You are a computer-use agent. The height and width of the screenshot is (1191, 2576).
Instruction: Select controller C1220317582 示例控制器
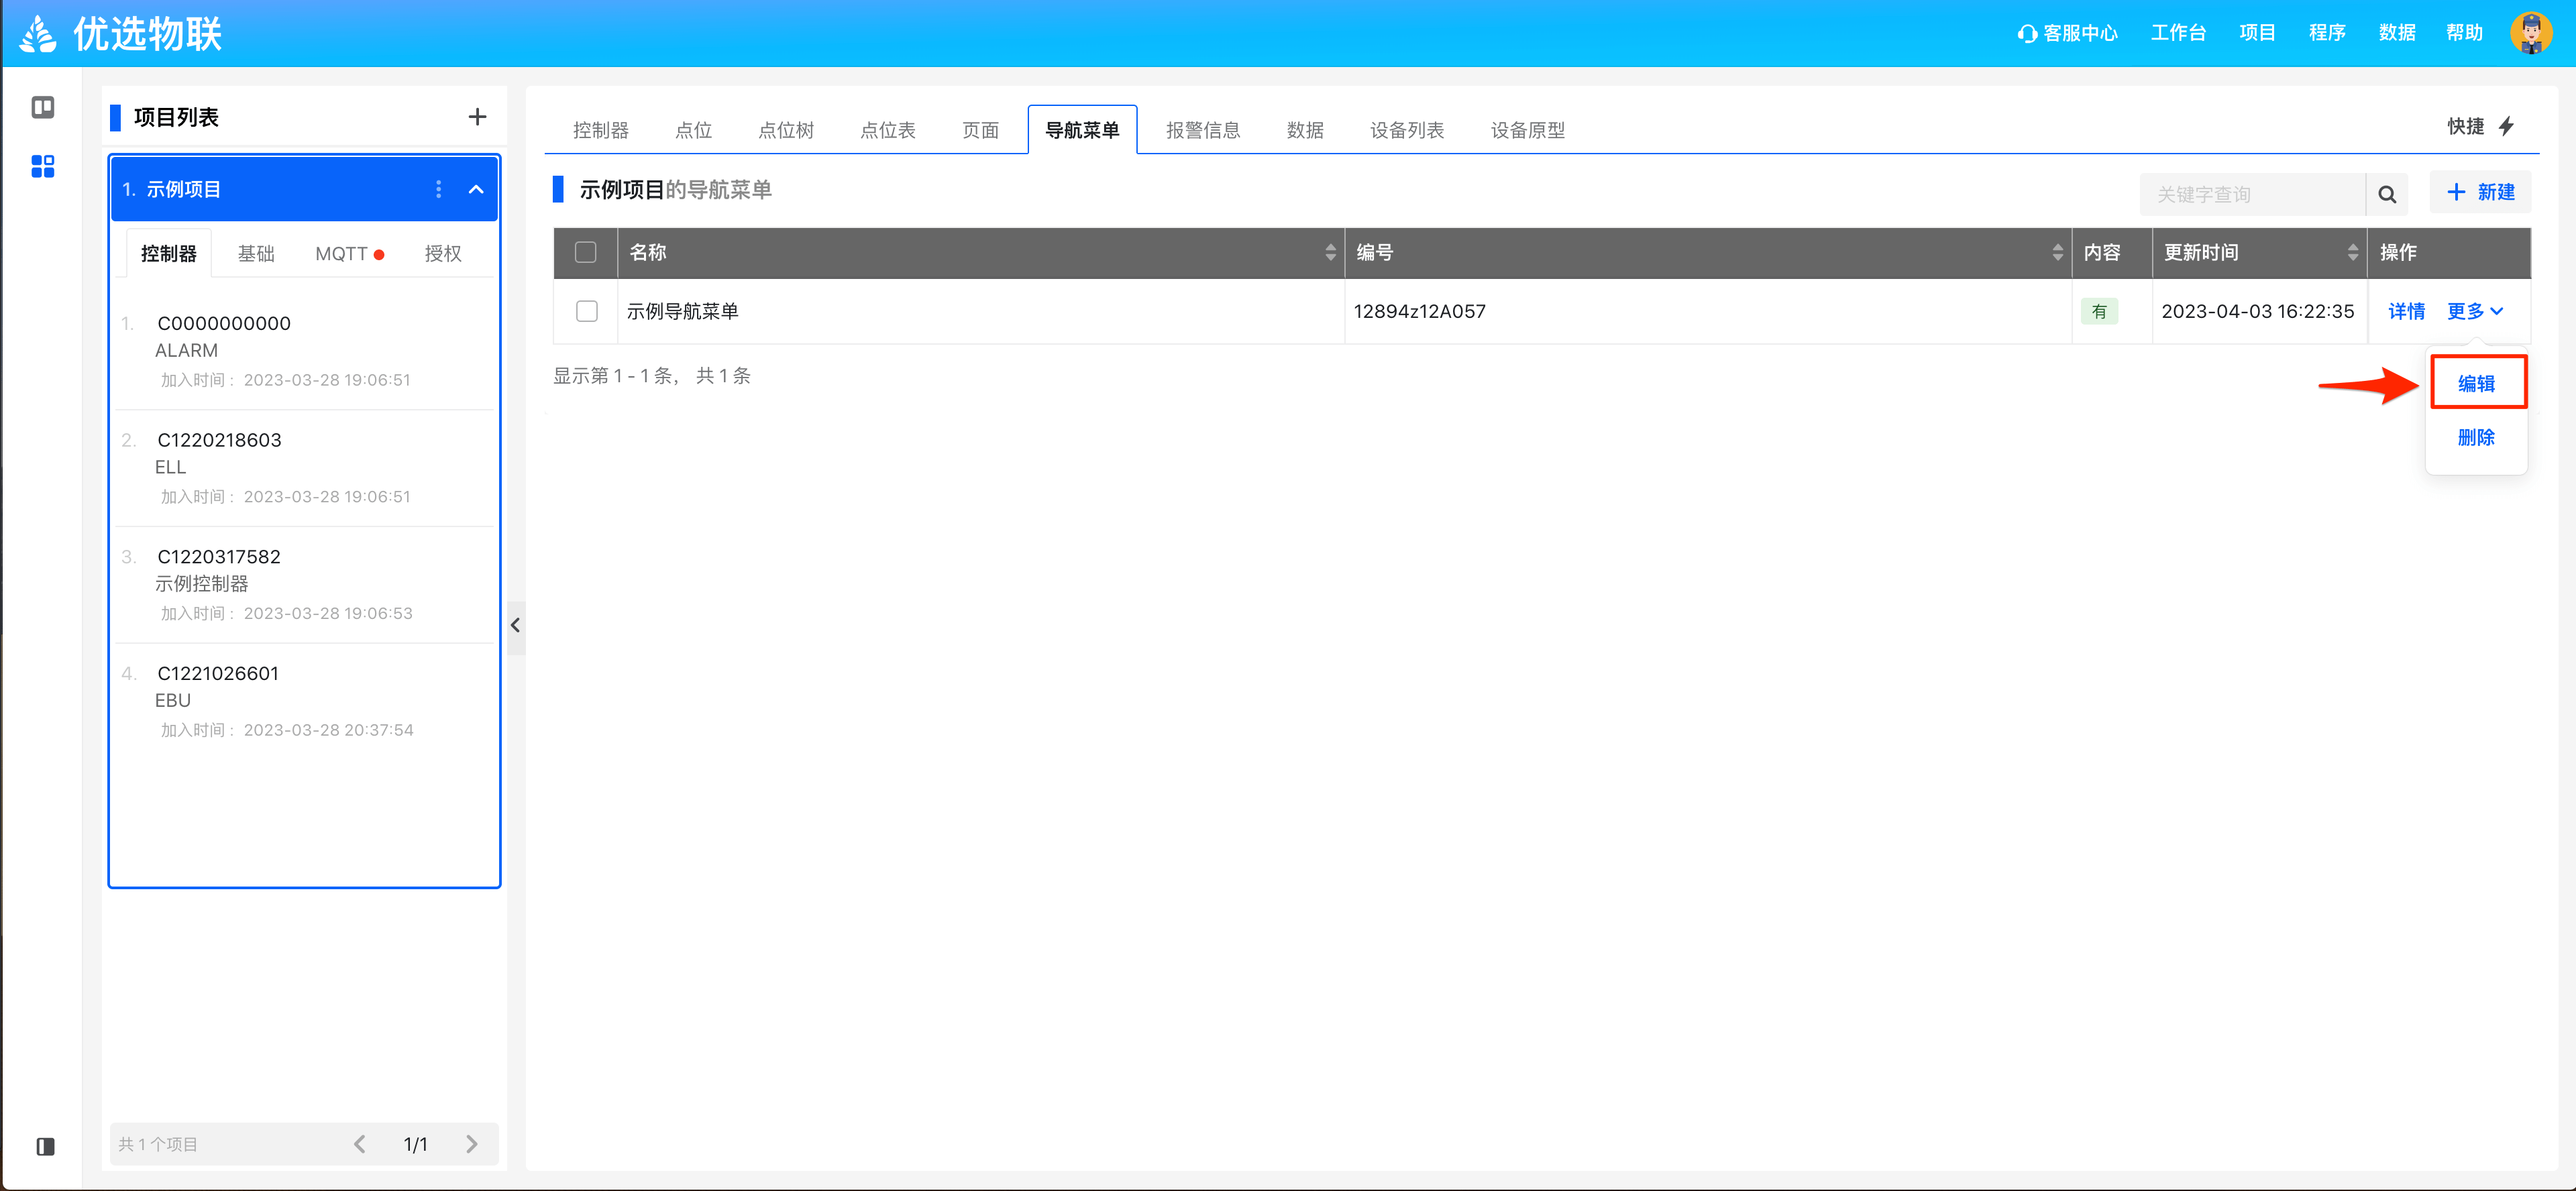tap(304, 585)
